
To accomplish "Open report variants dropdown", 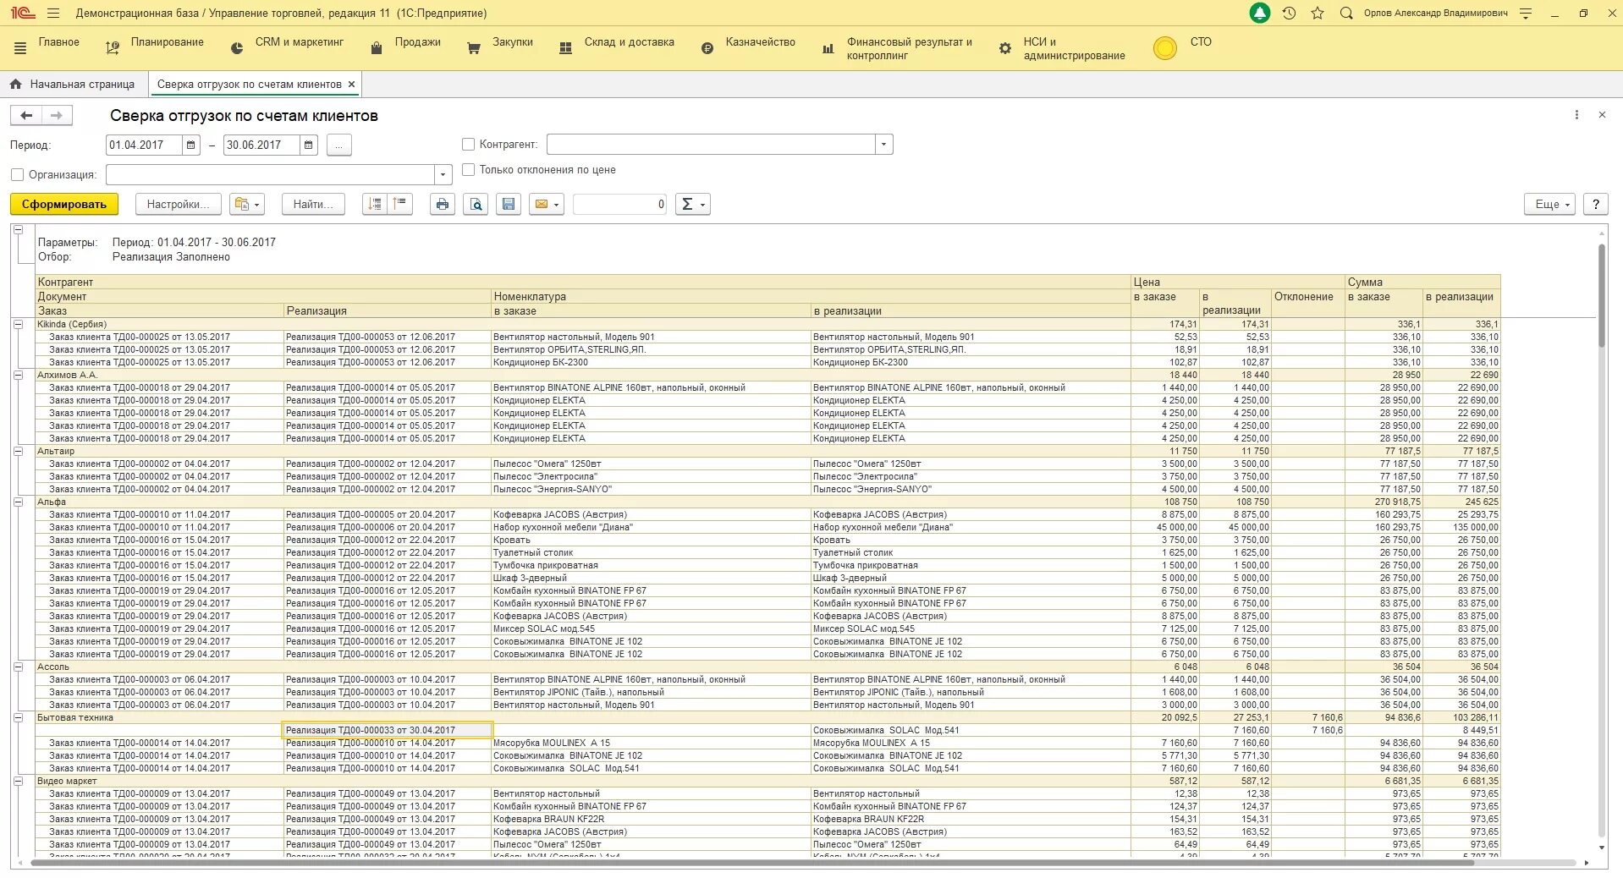I will [247, 204].
